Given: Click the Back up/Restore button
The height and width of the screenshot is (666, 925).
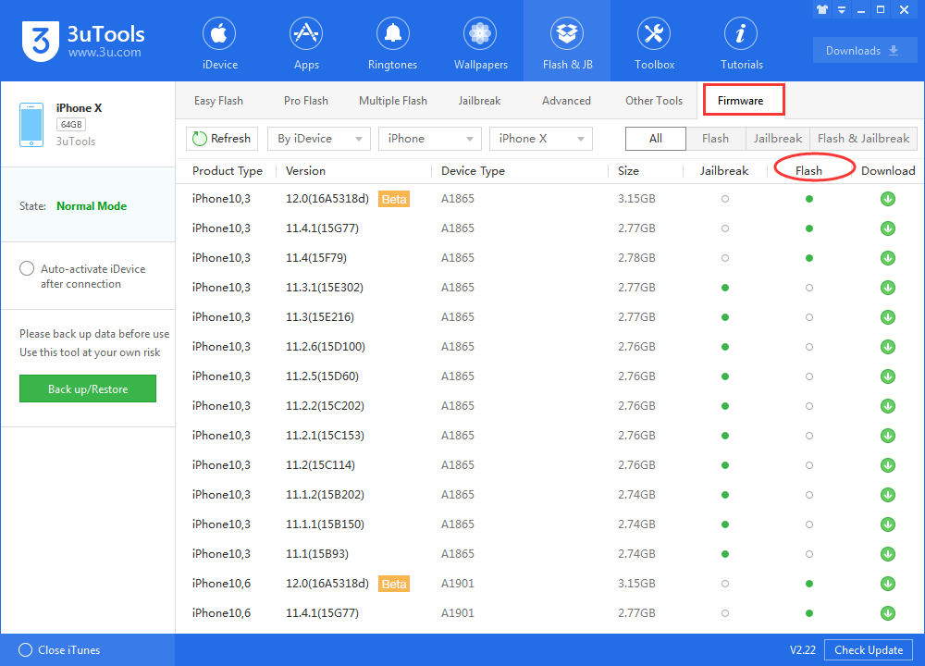Looking at the screenshot, I should pos(88,389).
